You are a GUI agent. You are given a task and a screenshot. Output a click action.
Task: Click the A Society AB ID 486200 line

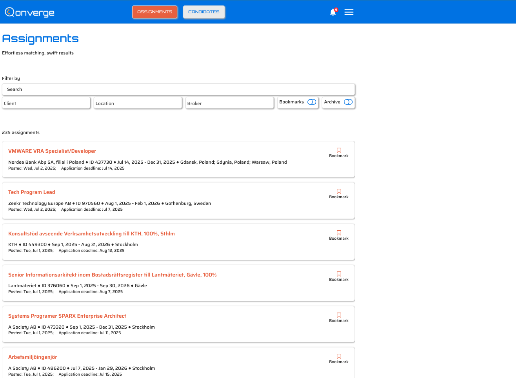pos(82,368)
